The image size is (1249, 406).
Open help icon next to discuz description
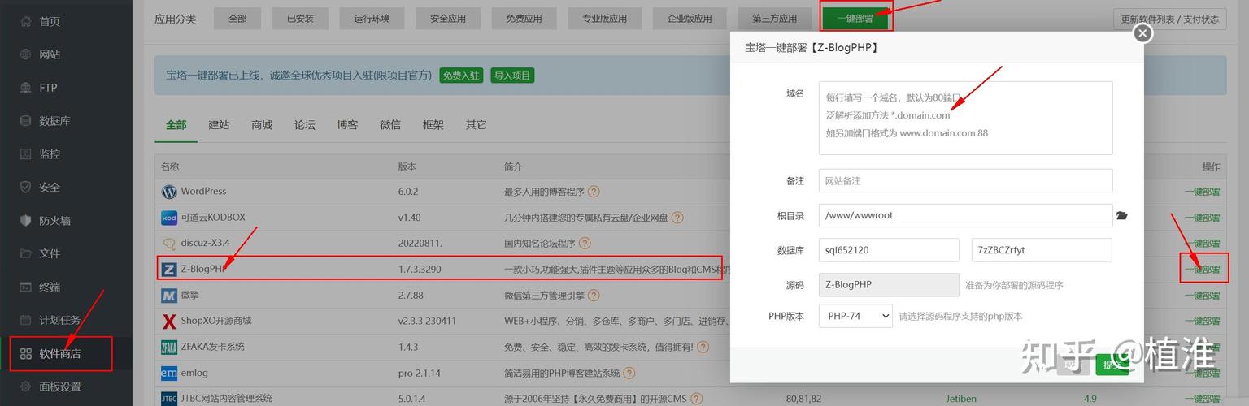pos(585,243)
